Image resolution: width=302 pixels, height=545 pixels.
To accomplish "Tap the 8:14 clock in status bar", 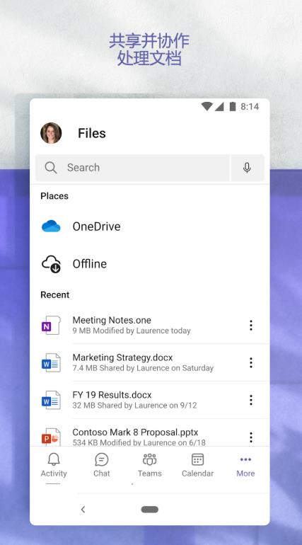I will 250,107.
